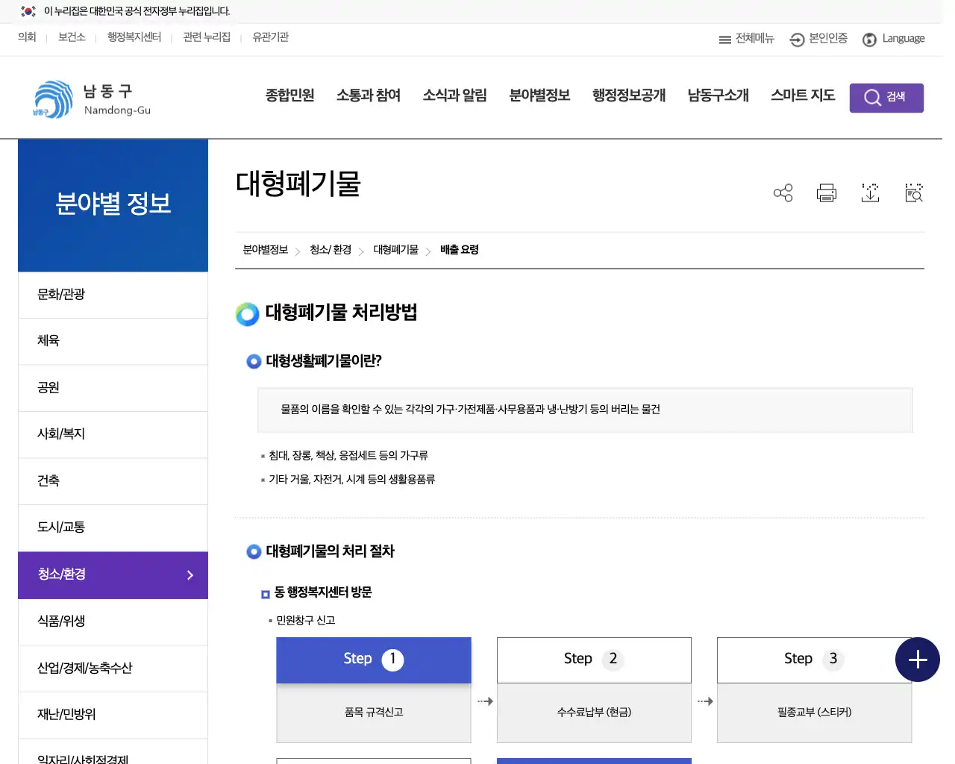This screenshot has width=955, height=764.
Task: Click the 청소/환경 breadcrumb link
Action: pos(331,250)
